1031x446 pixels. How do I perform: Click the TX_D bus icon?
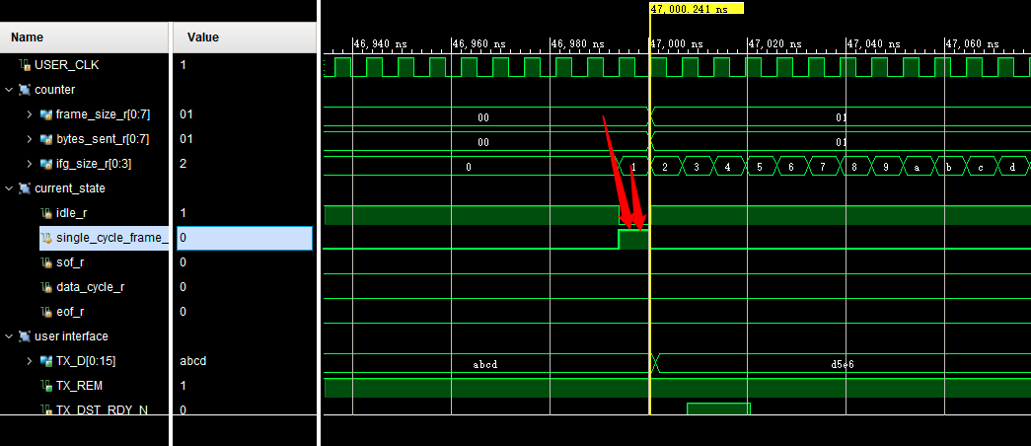coord(46,360)
